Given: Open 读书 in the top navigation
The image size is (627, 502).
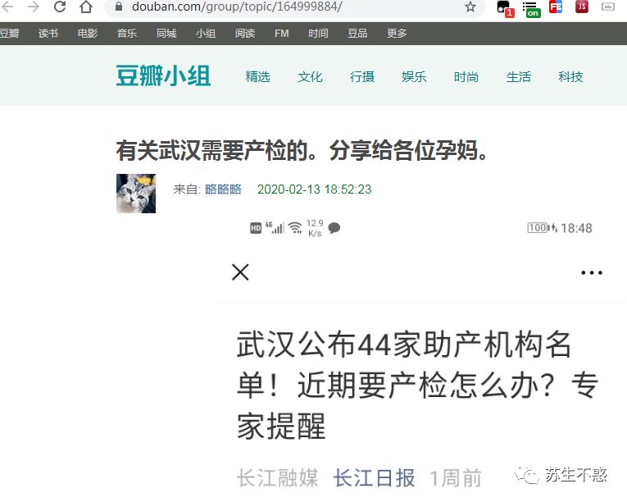Looking at the screenshot, I should tap(48, 34).
